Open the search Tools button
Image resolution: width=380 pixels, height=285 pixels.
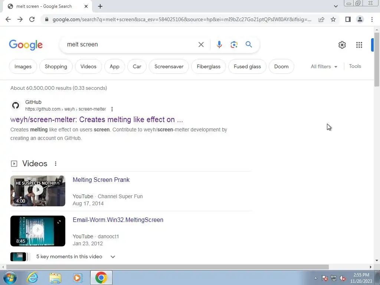pyautogui.click(x=355, y=66)
